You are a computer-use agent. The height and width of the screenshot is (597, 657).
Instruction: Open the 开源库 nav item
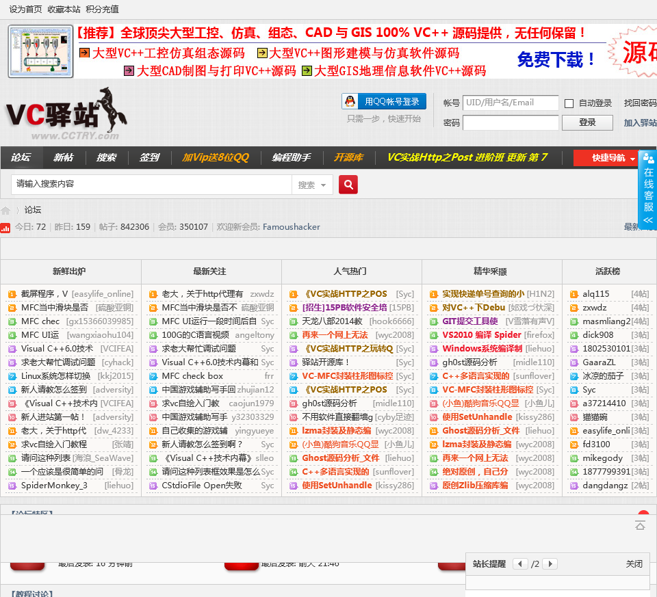click(348, 157)
